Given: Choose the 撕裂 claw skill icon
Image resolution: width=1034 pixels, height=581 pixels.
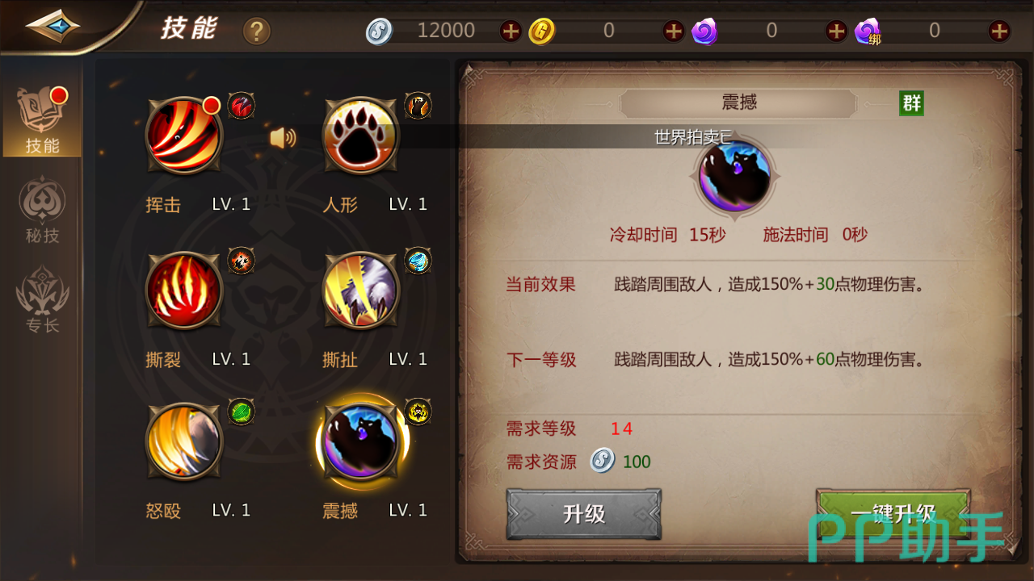Looking at the screenshot, I should 183,290.
